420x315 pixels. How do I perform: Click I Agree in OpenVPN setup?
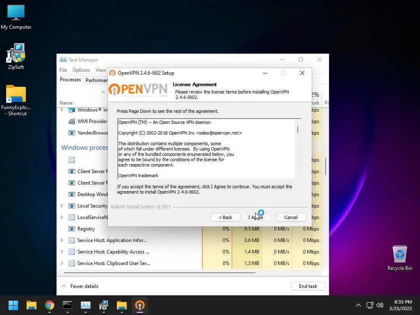(x=256, y=217)
